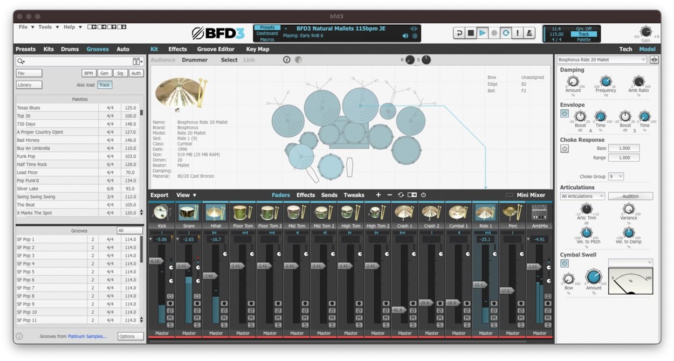Image resolution: width=674 pixels, height=361 pixels.
Task: Open the Grooves All filter dropdown
Action: [129, 231]
